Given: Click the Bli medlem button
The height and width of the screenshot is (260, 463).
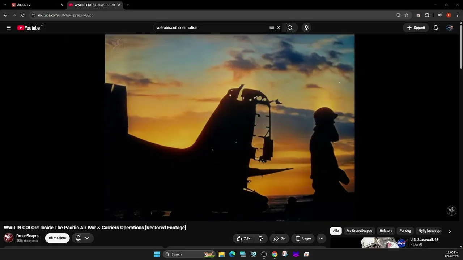Looking at the screenshot, I should coord(57,238).
